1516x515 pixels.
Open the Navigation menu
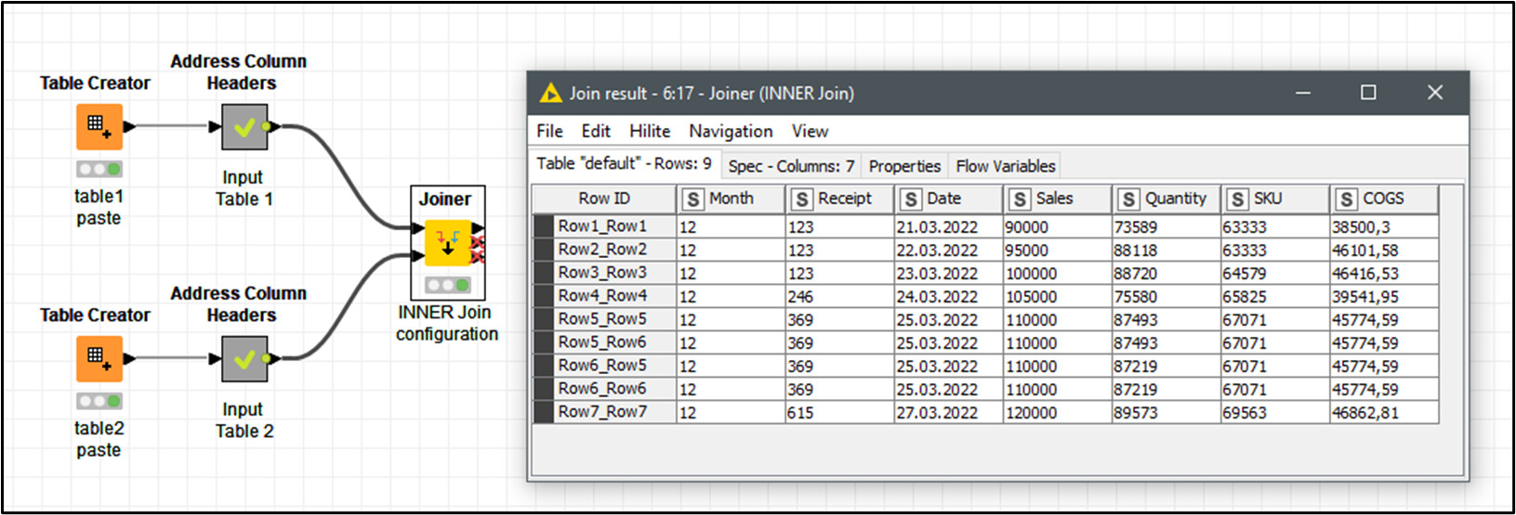731,131
